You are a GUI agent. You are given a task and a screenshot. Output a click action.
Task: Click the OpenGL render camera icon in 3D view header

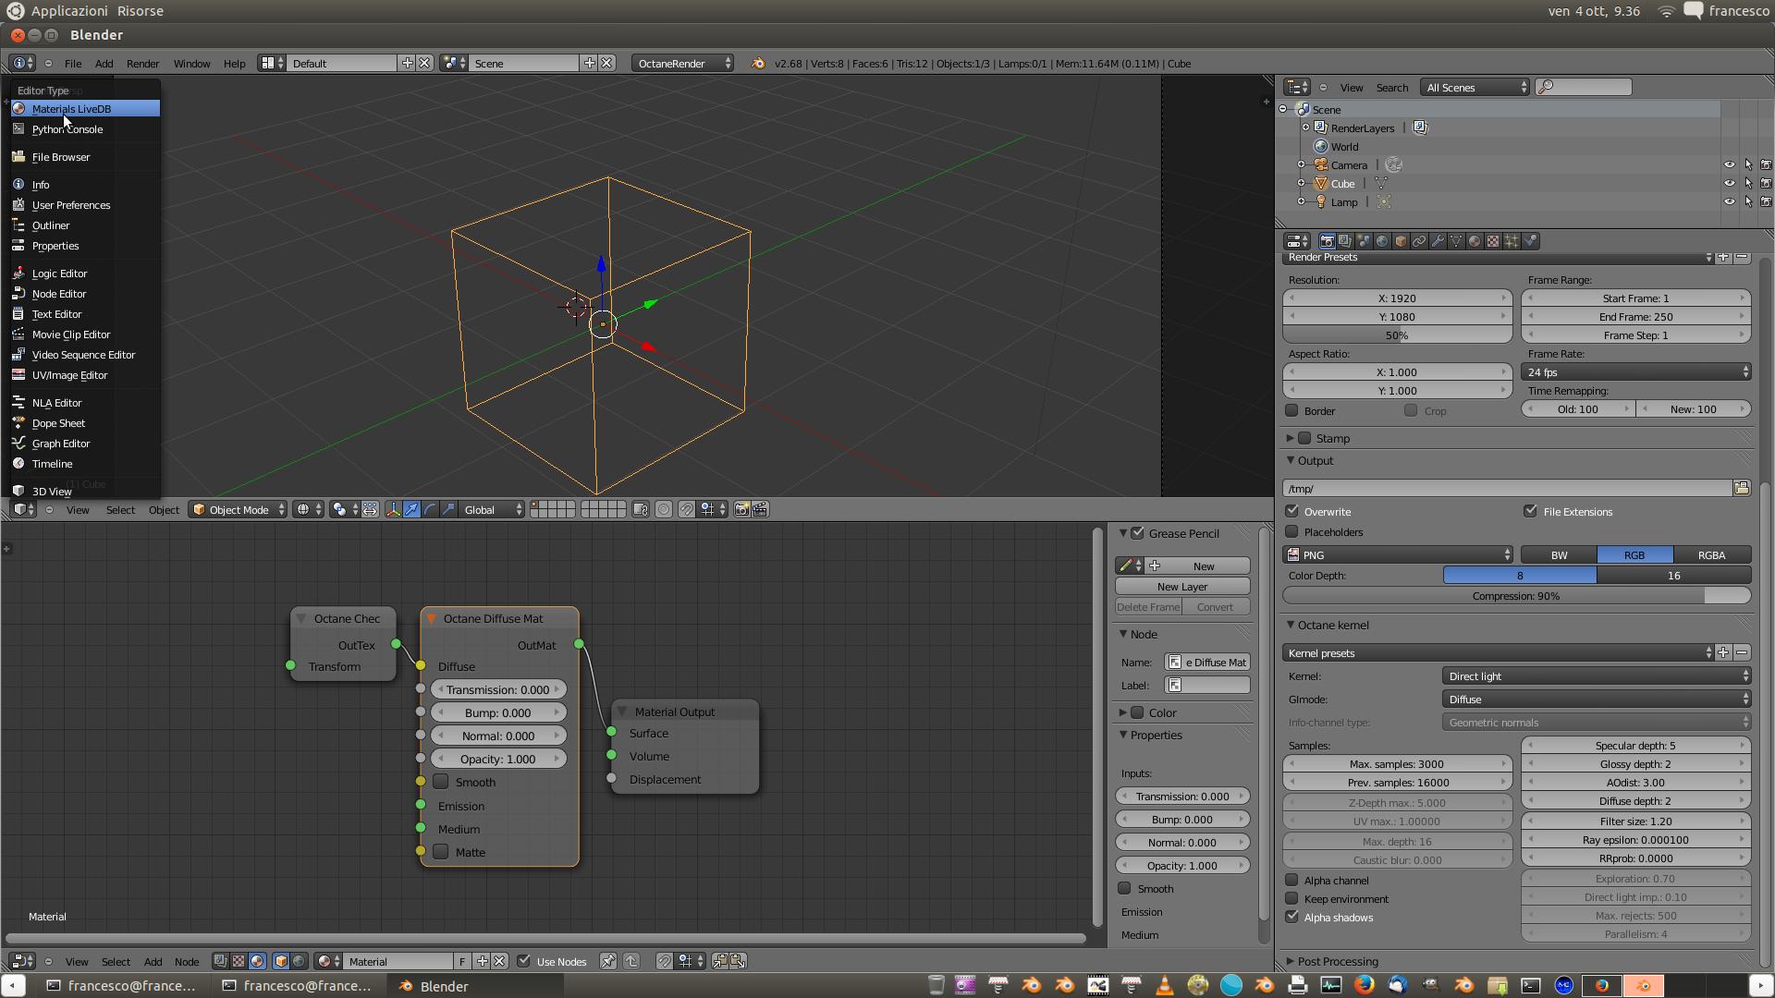click(x=741, y=509)
